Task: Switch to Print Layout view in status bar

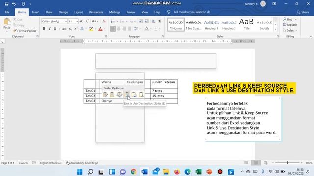Action: tap(256, 163)
